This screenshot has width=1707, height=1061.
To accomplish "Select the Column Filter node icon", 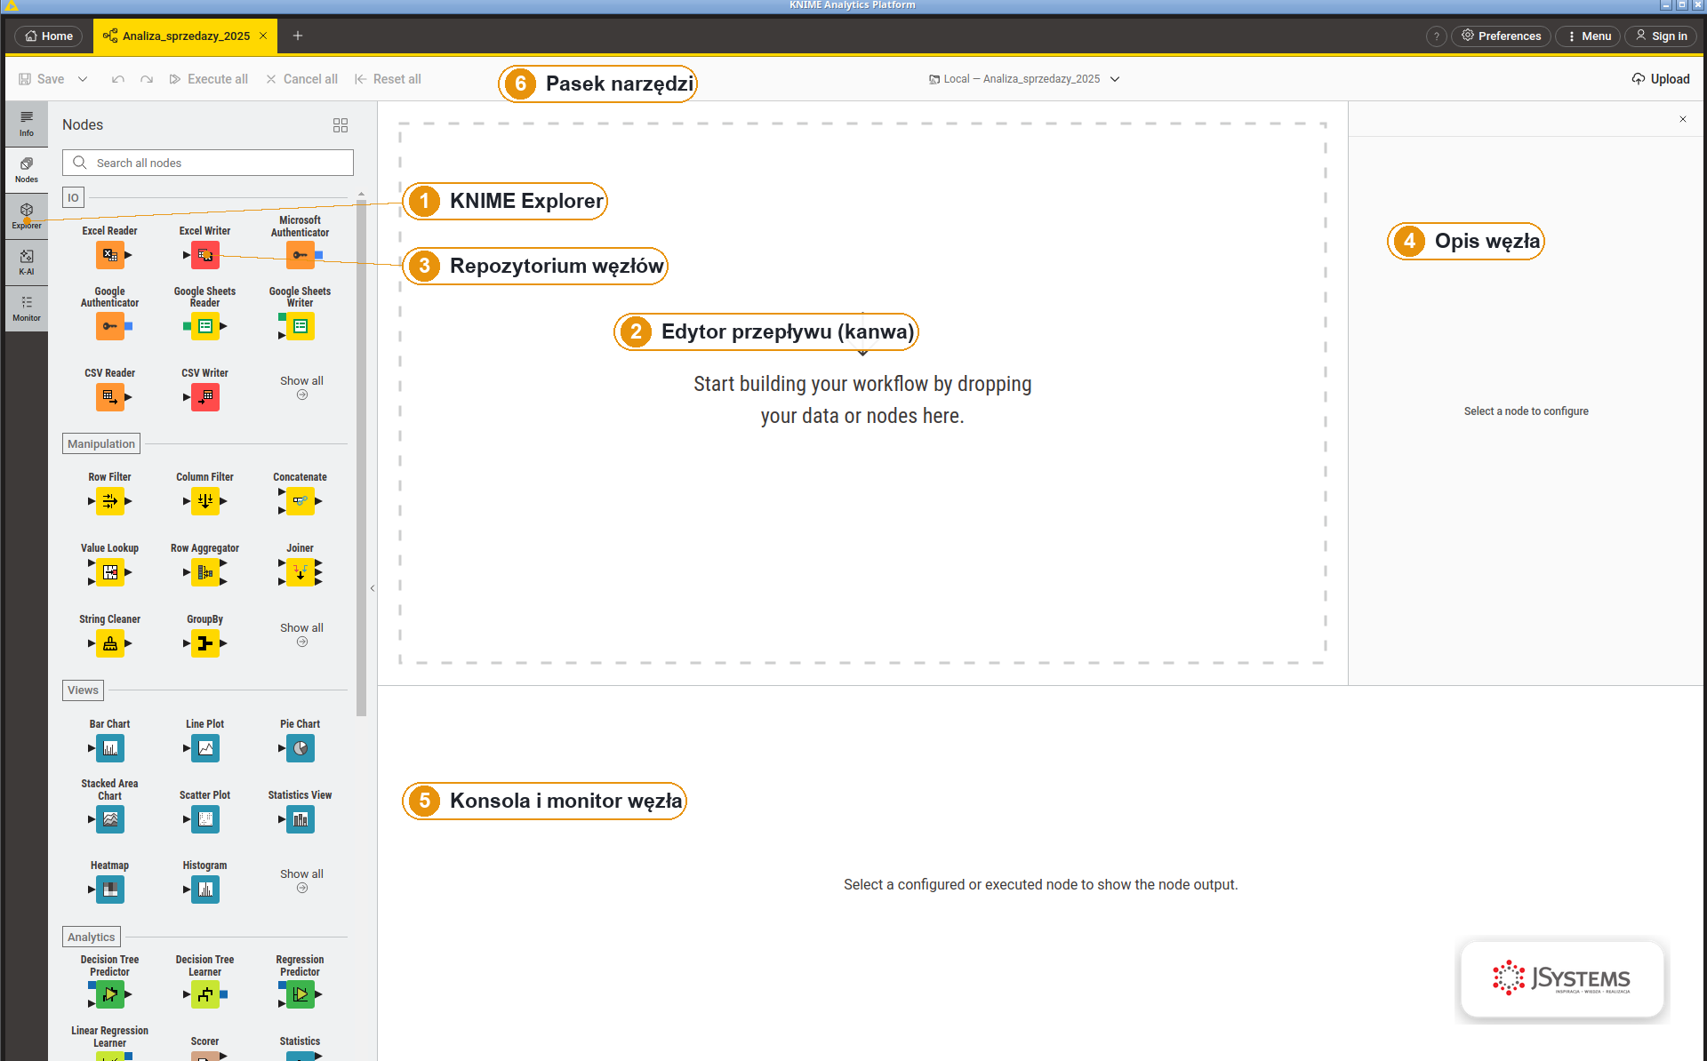I will coord(205,501).
